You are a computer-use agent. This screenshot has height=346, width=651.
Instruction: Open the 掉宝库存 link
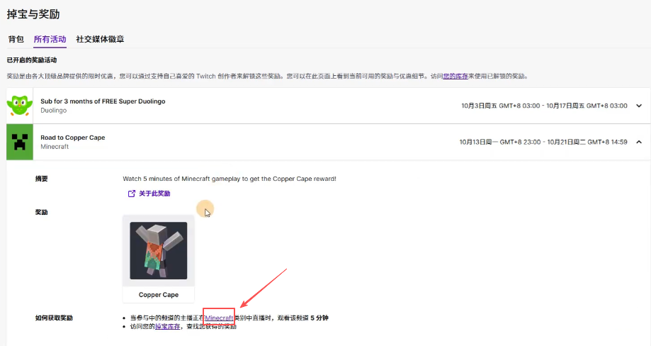pos(167,326)
